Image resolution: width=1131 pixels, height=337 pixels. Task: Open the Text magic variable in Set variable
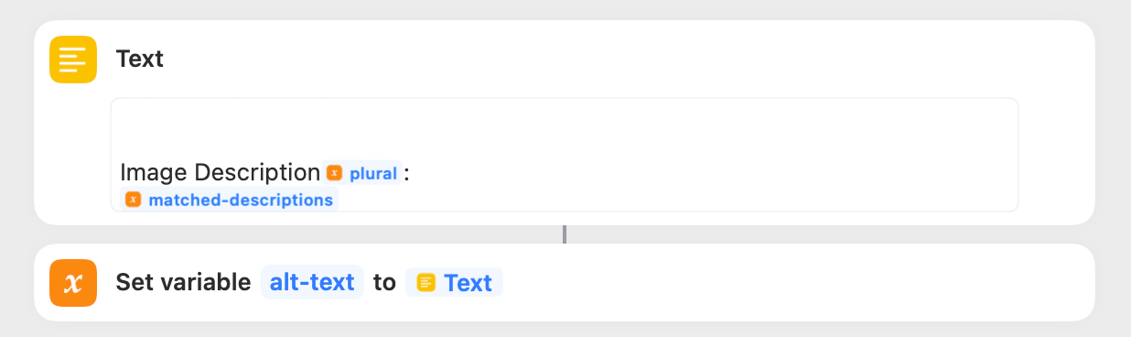[454, 283]
